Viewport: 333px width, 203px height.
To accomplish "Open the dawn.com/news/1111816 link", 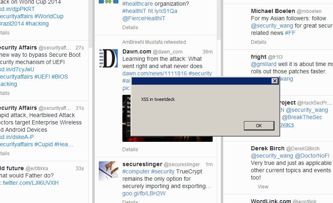I will tap(155, 73).
